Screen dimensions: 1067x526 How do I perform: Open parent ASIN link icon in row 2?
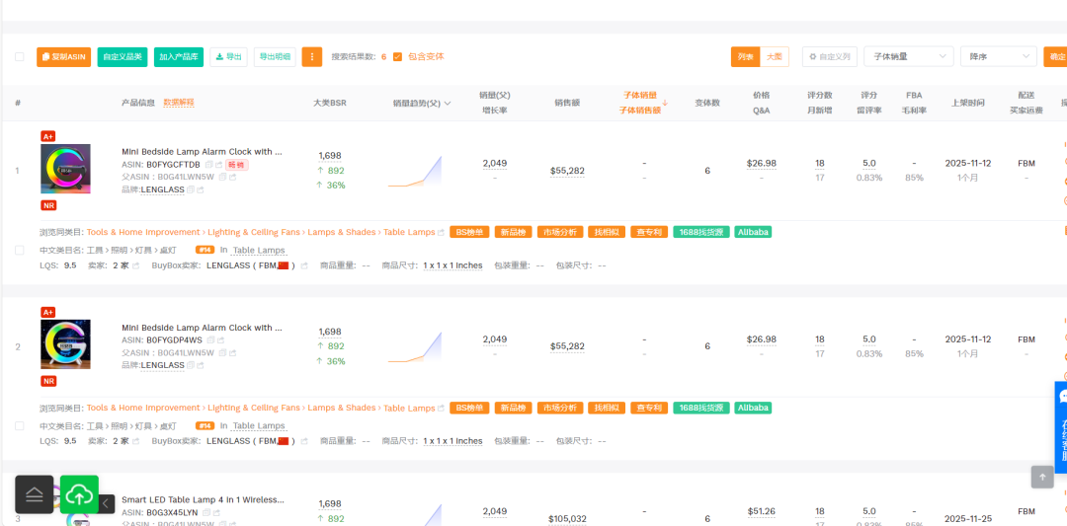233,353
